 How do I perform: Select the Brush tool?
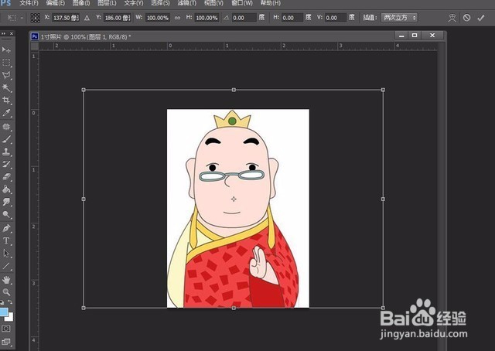click(6, 139)
